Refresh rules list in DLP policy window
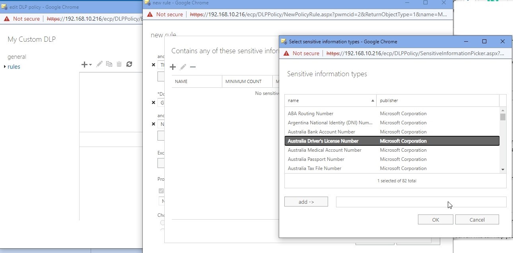The height and width of the screenshot is (253, 513). point(129,64)
